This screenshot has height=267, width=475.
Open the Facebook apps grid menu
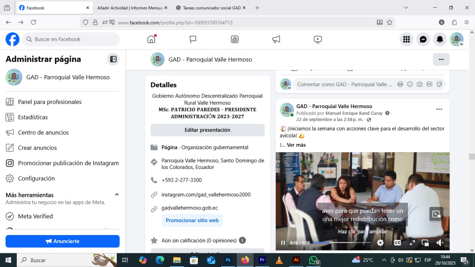pyautogui.click(x=406, y=39)
